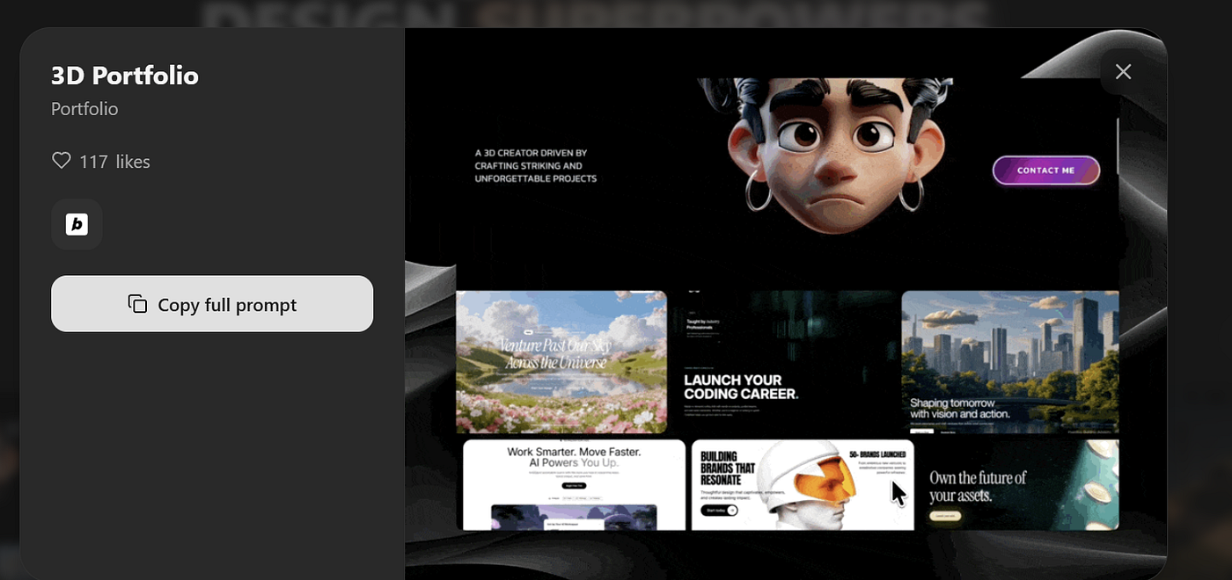Image resolution: width=1232 pixels, height=580 pixels.
Task: Click the 117 likes count
Action: click(114, 162)
